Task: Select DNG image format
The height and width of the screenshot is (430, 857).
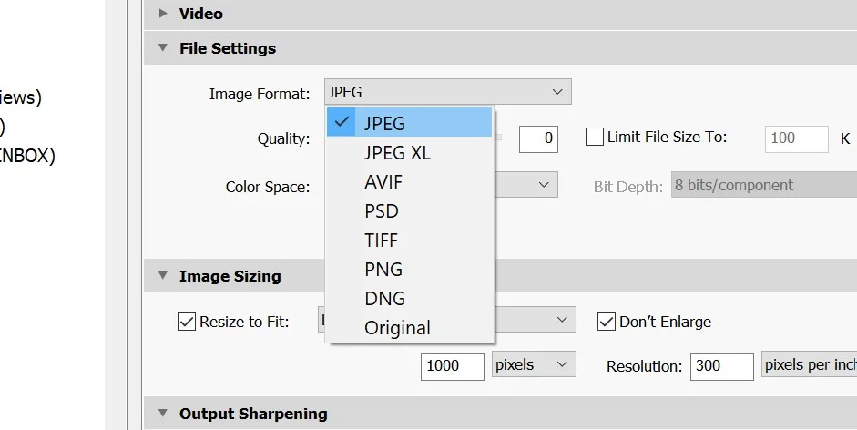Action: click(x=409, y=298)
